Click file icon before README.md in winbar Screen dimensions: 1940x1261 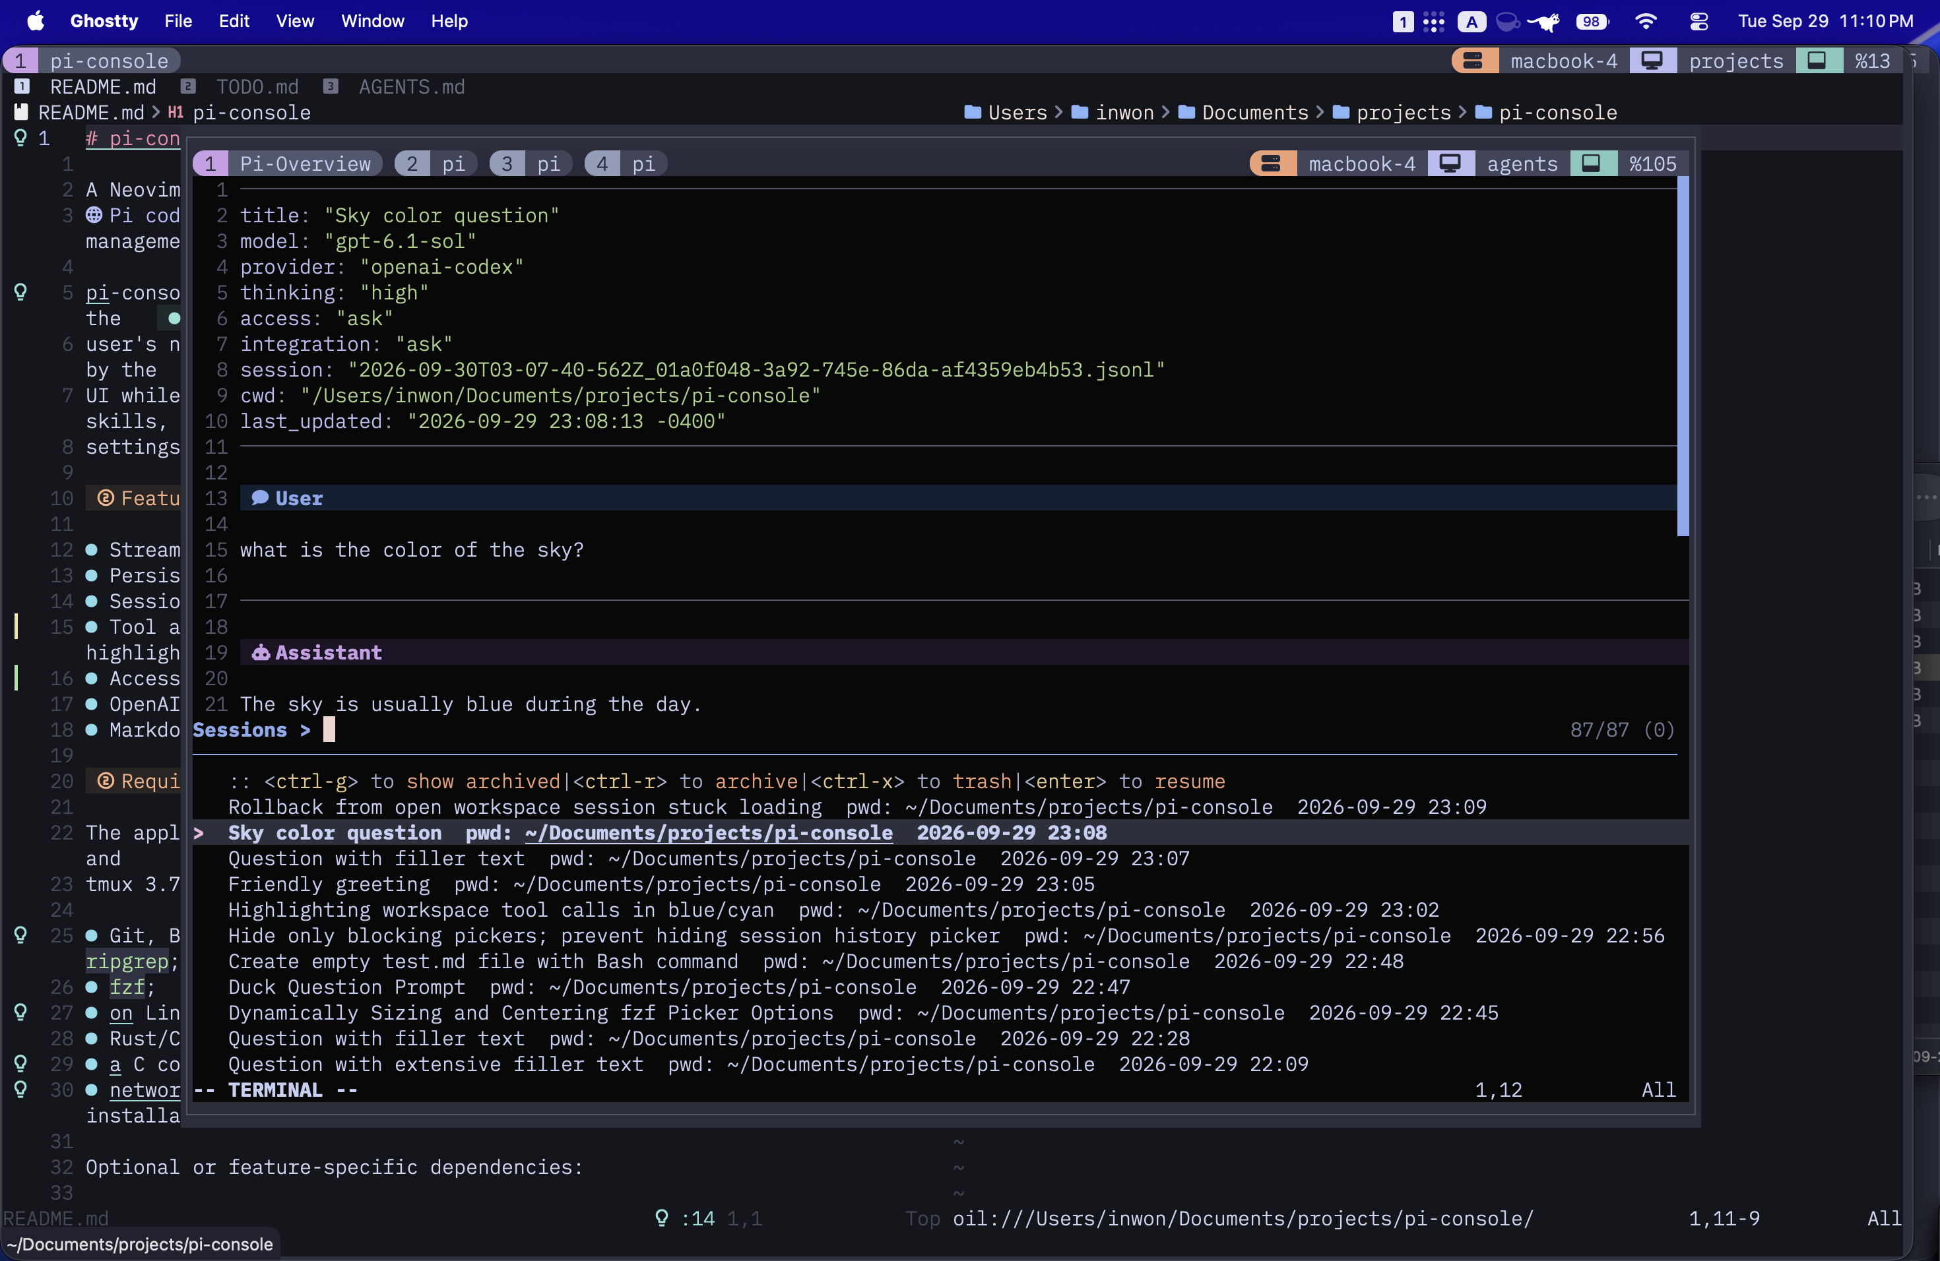(x=21, y=112)
